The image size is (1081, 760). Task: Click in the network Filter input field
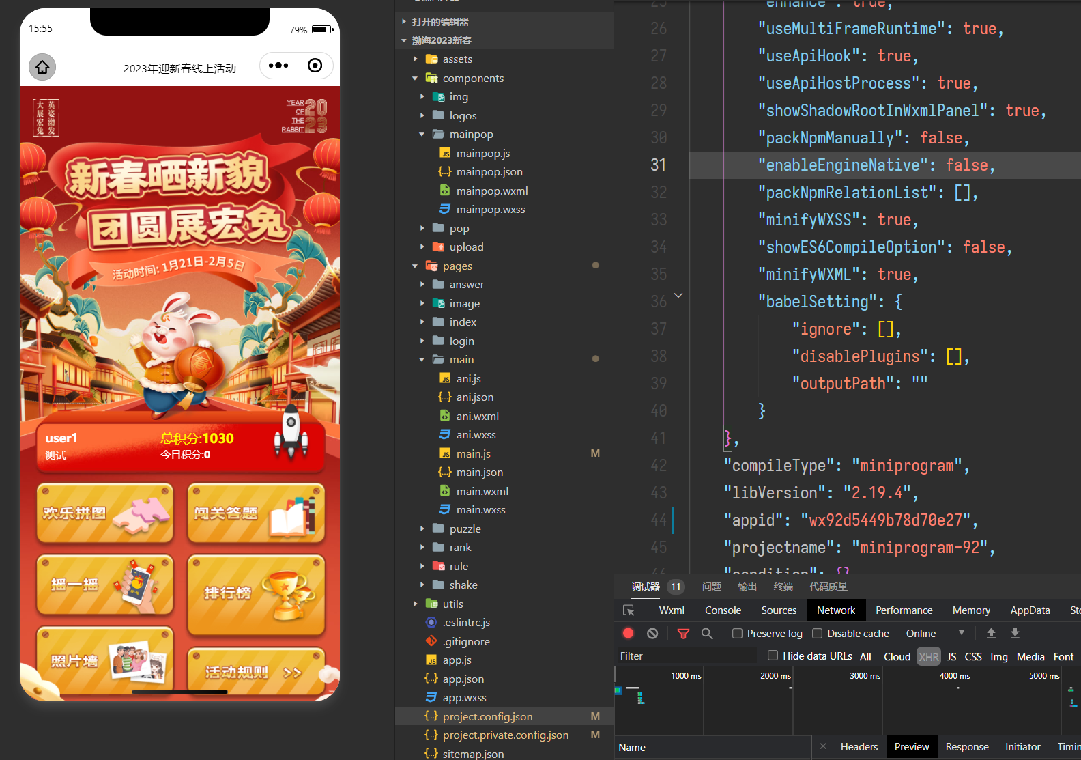pyautogui.click(x=686, y=656)
